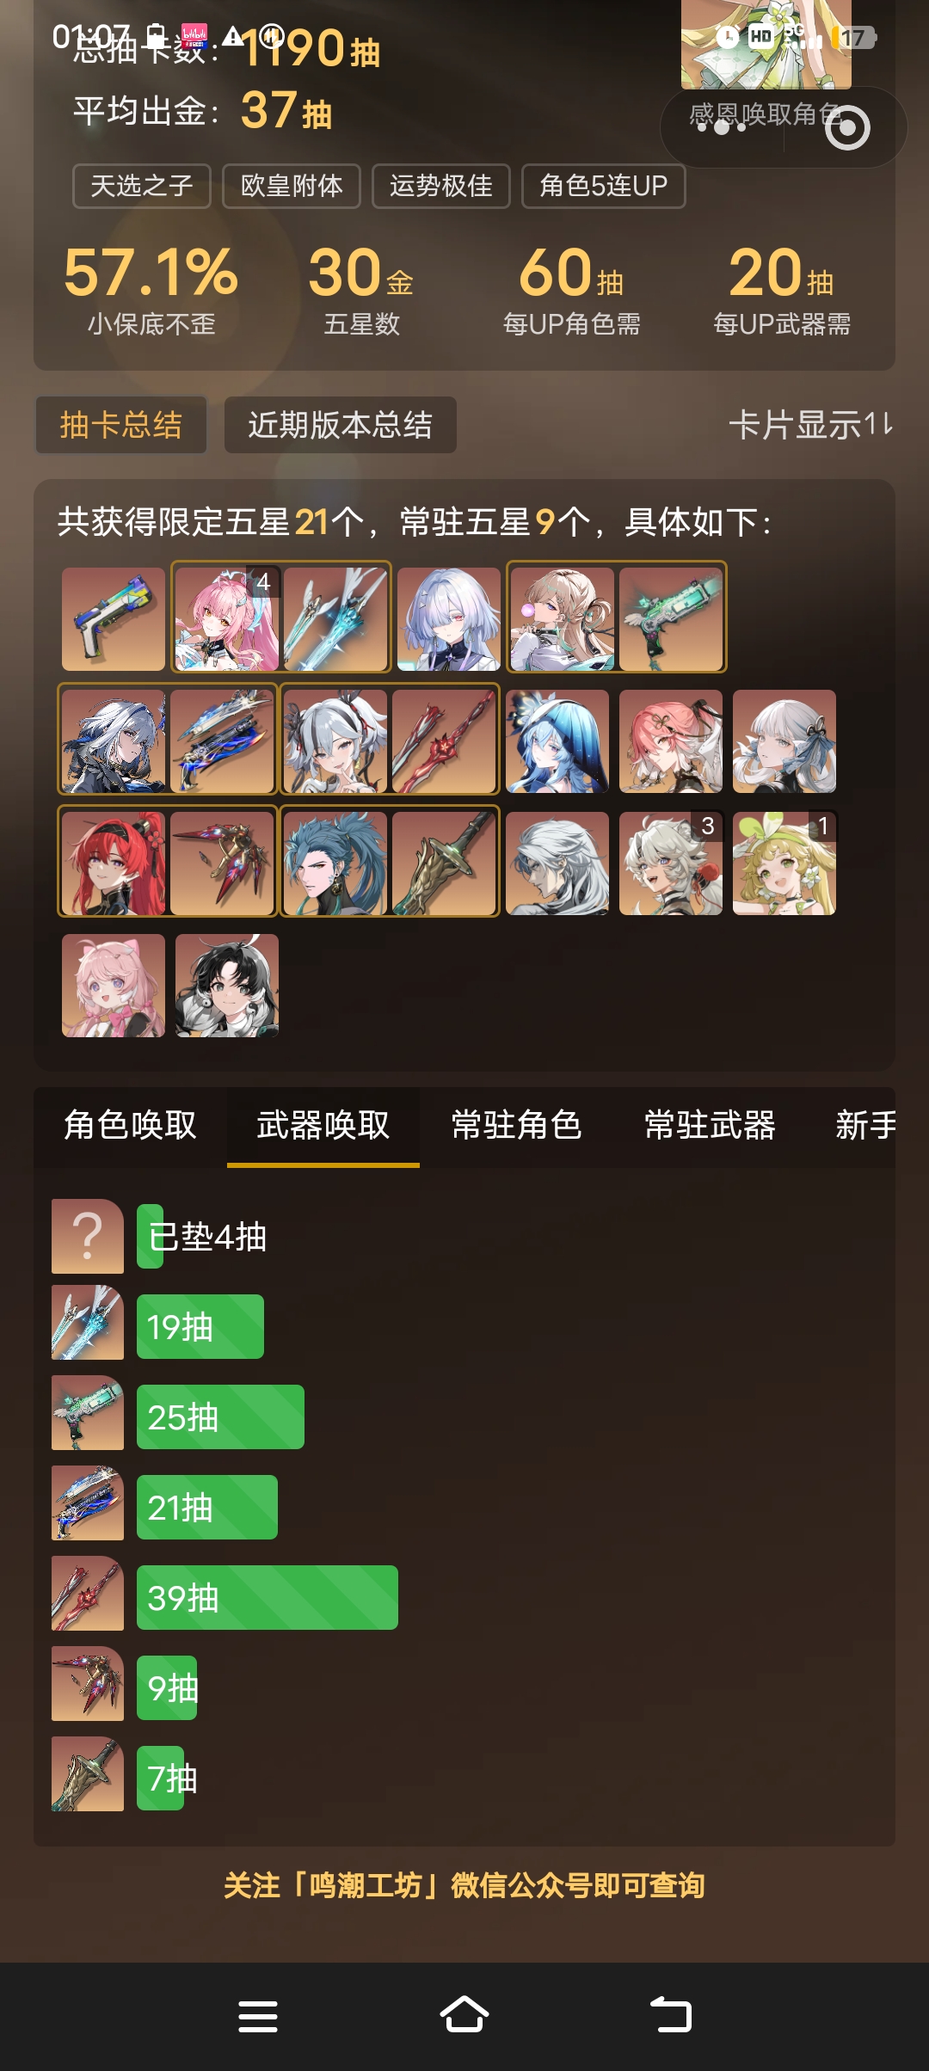
Task: Tap the 39抽 green progress bar
Action: [268, 1598]
